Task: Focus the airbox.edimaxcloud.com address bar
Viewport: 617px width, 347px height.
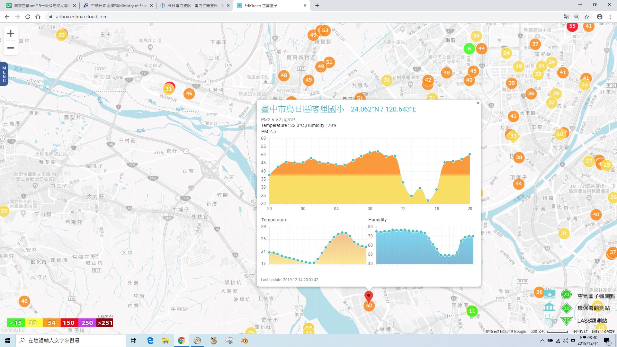Action: click(302, 17)
